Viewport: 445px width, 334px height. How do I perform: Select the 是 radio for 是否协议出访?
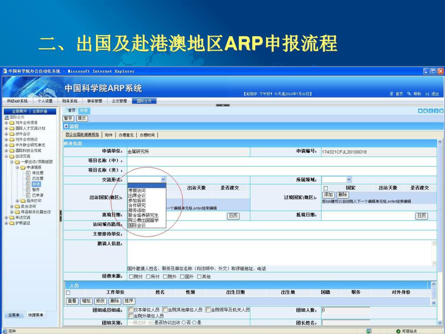194,322
